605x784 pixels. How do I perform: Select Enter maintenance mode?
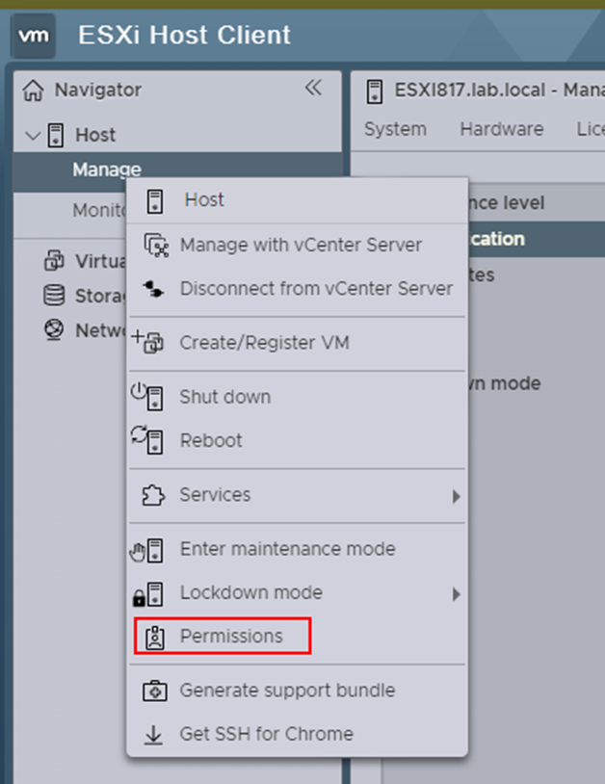[287, 549]
